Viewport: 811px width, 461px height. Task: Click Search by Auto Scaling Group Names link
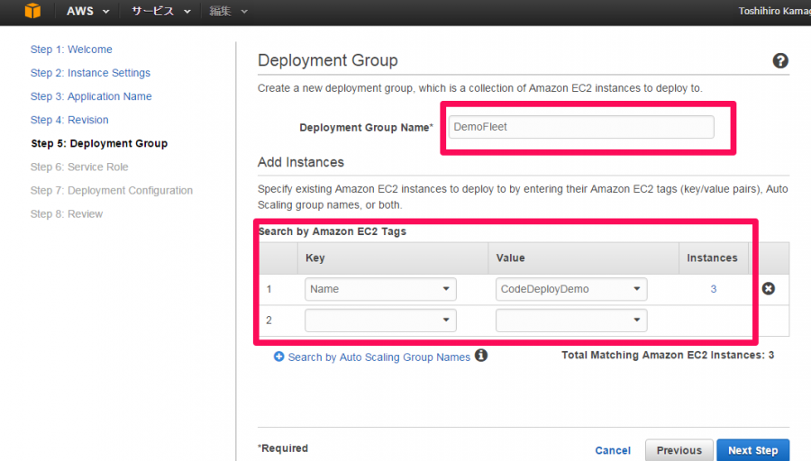click(x=379, y=357)
